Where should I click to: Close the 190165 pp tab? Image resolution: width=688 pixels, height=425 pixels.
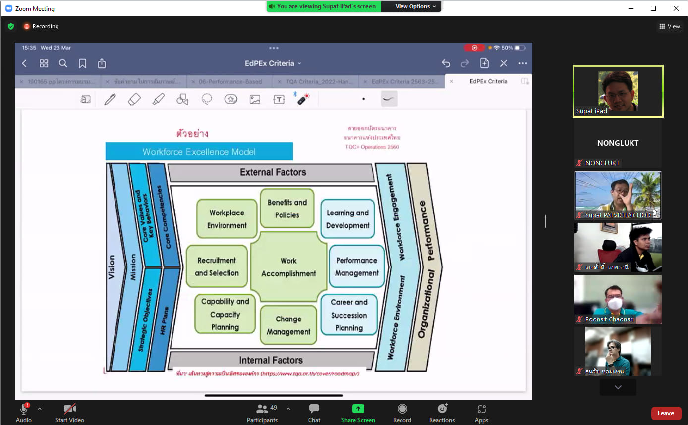coord(21,81)
